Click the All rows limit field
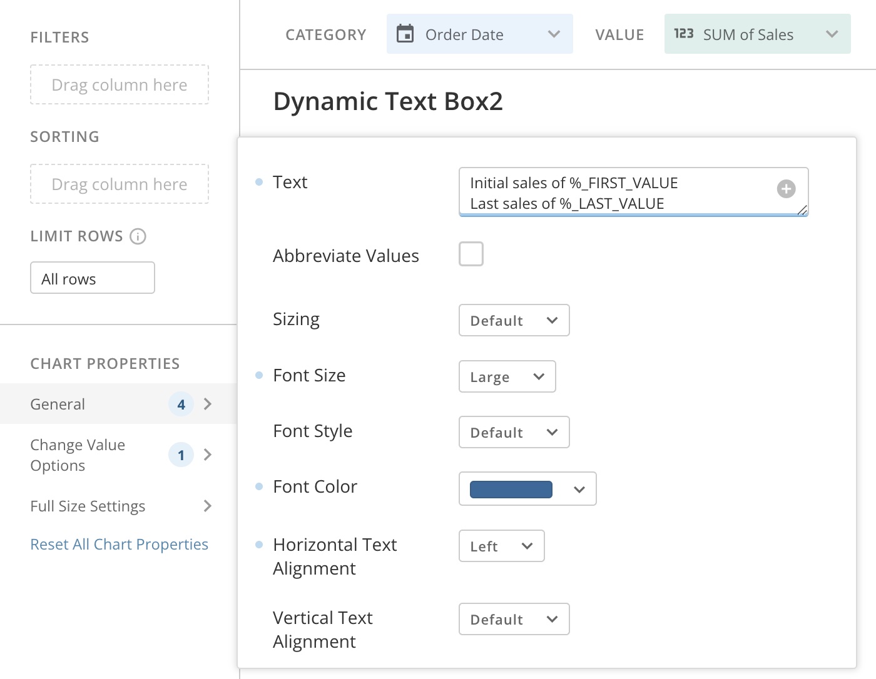 click(92, 278)
